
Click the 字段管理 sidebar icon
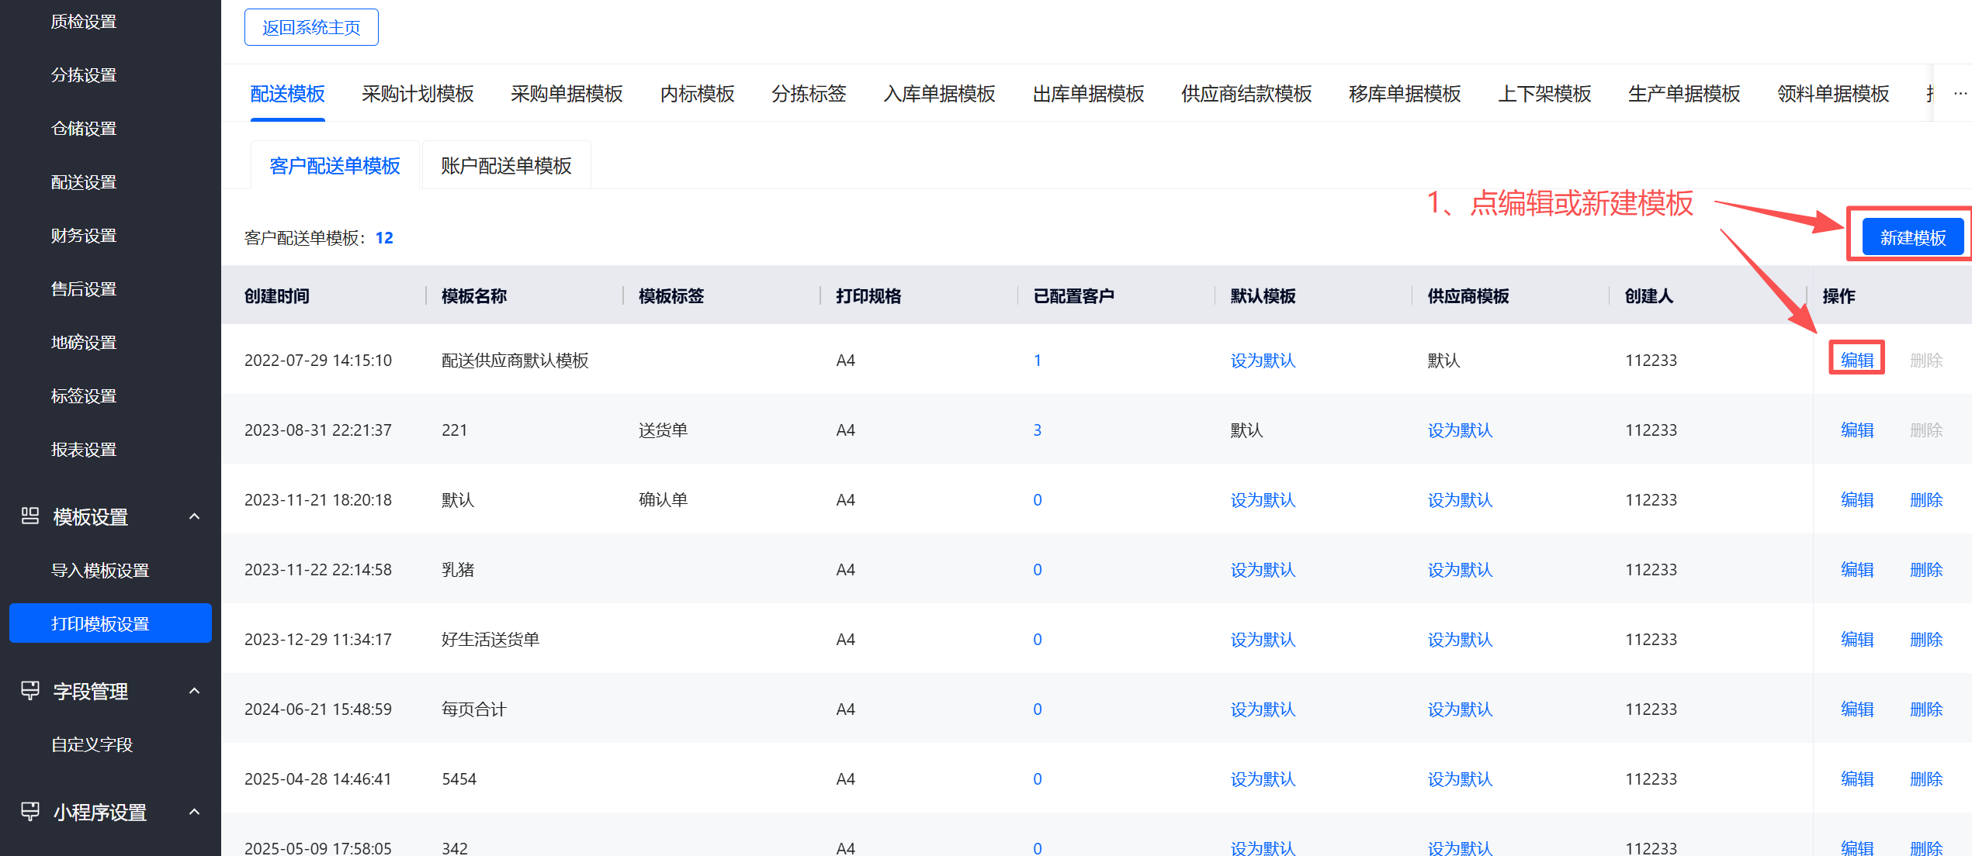click(30, 690)
